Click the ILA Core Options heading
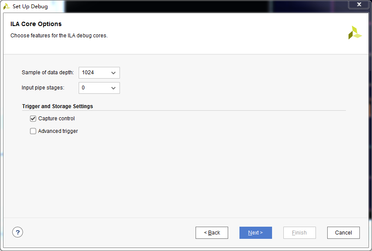 (x=37, y=24)
